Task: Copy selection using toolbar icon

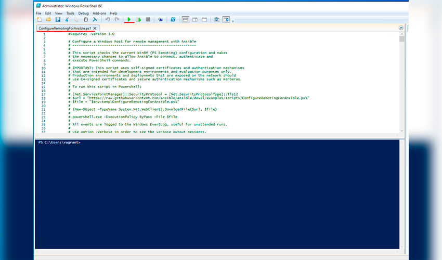Action: click(76, 19)
